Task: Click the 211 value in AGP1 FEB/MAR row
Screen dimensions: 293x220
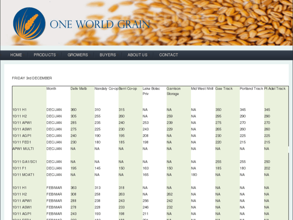Action: coord(145,214)
